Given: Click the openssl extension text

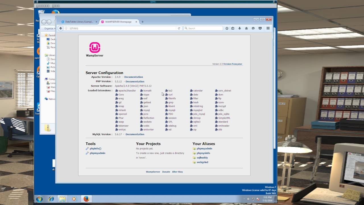Looking at the screenshot, I should tap(123, 114).
